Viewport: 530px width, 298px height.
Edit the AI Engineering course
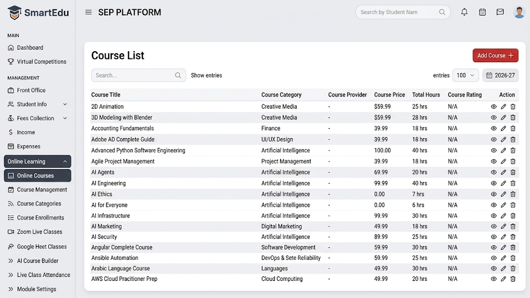tap(503, 183)
